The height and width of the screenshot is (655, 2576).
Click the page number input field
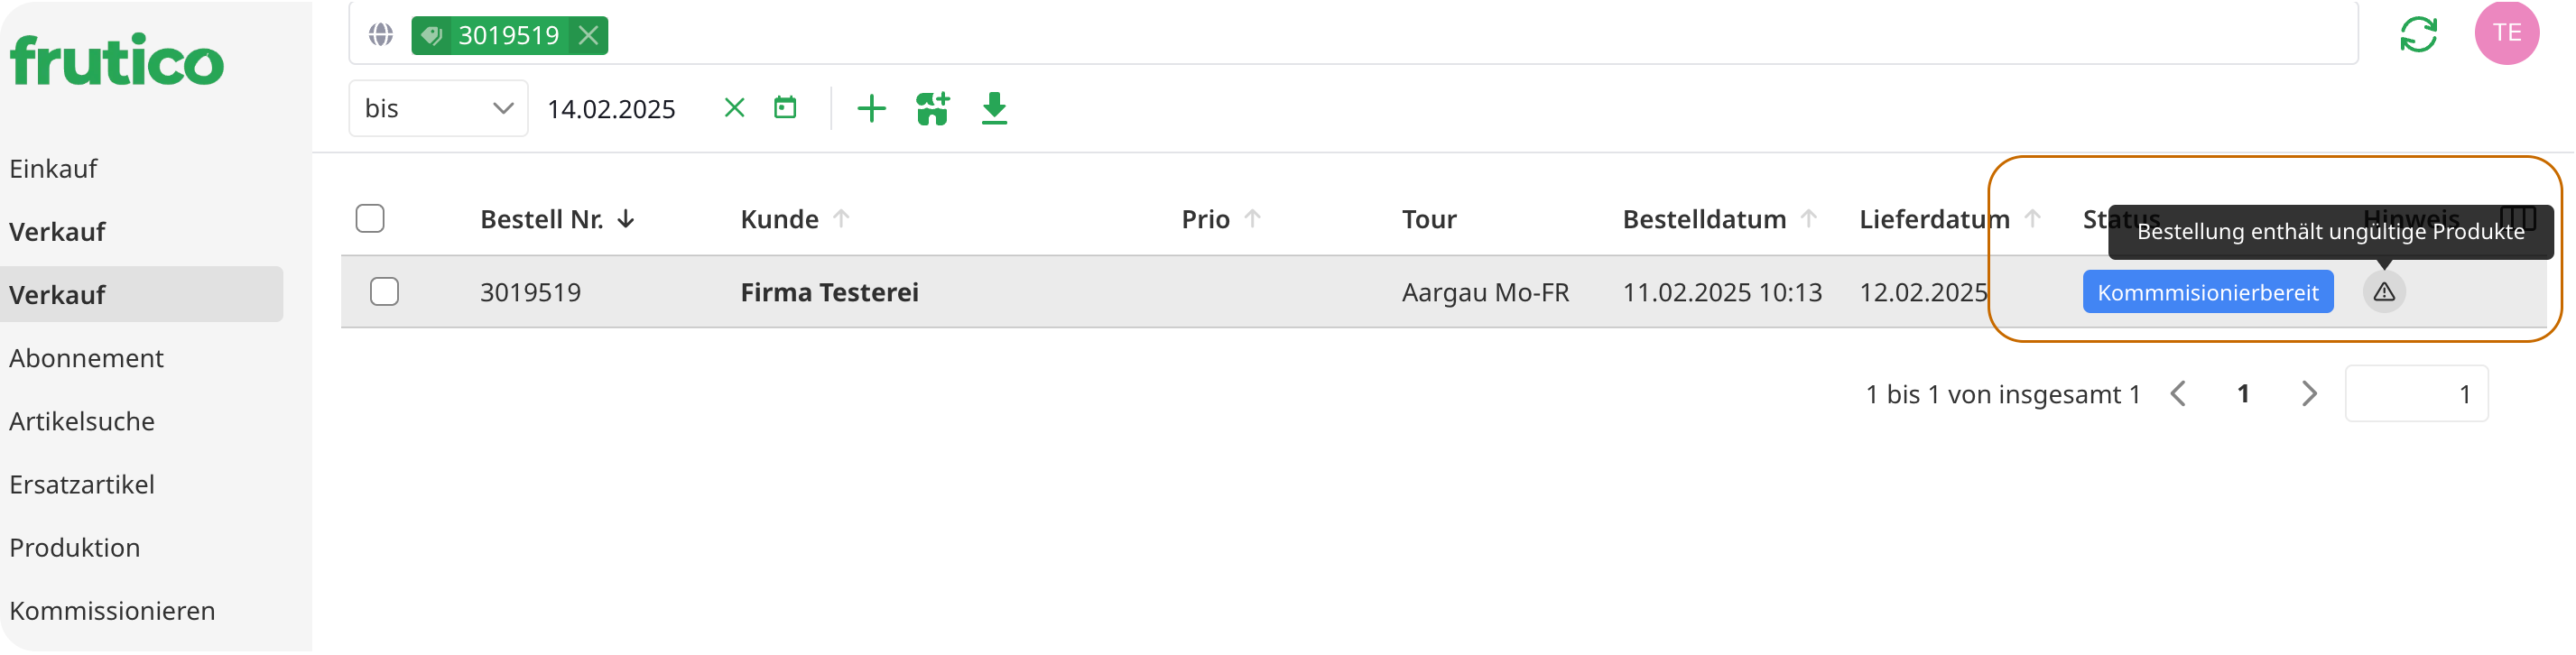[2416, 394]
